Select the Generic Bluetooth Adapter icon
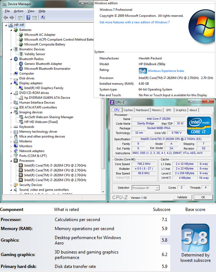 coord(21,64)
